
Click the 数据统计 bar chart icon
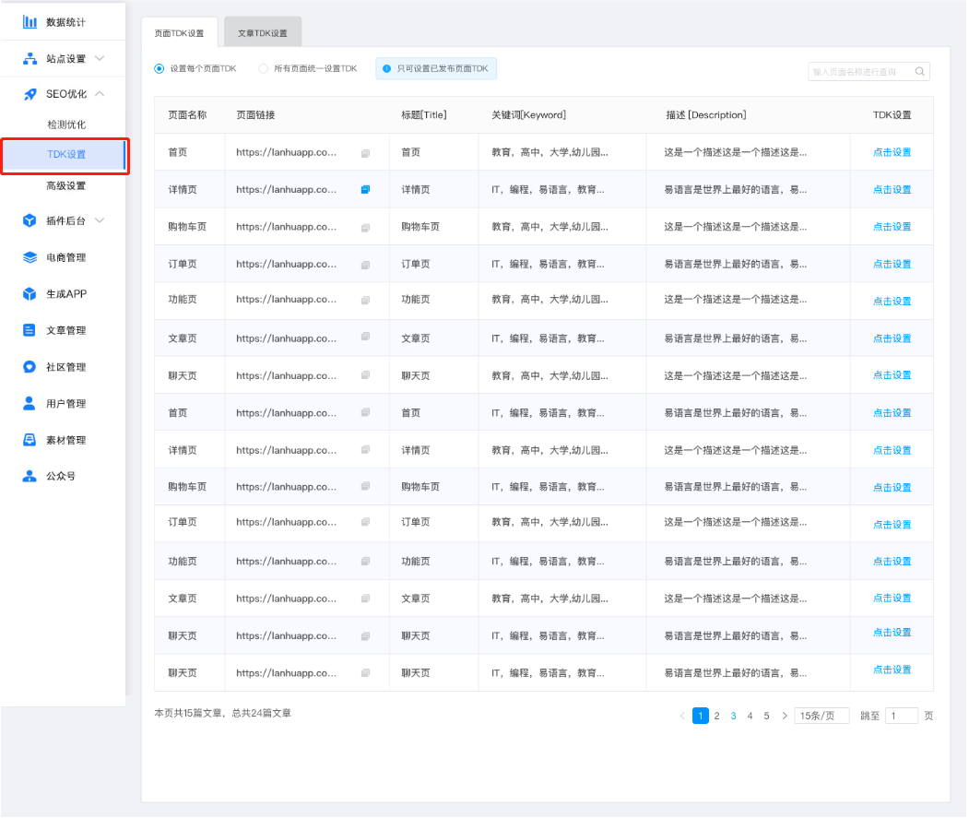(x=30, y=21)
